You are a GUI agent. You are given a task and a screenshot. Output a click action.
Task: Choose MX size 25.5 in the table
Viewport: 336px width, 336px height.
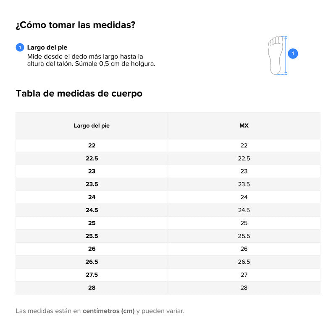[244, 236]
